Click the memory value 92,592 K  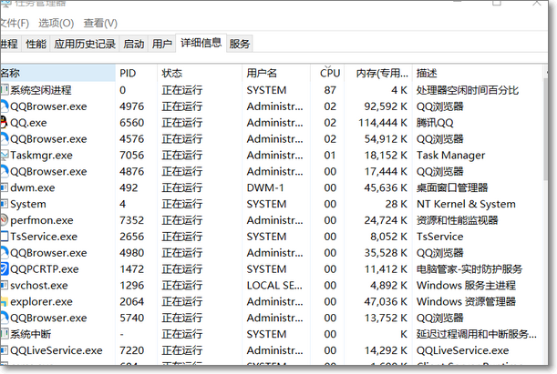point(386,106)
